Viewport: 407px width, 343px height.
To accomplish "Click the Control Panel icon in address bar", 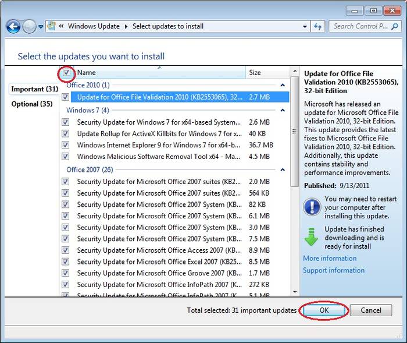I will 51,26.
